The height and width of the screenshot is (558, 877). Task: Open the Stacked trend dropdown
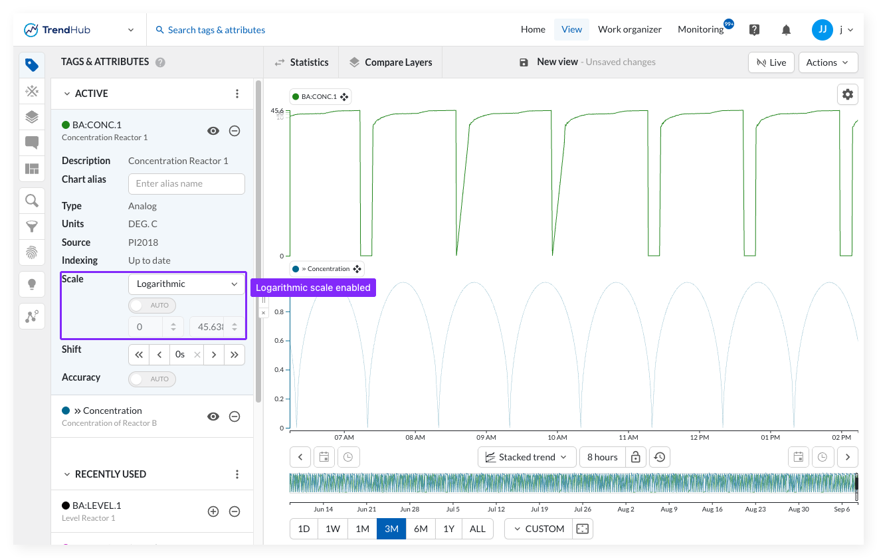pos(527,457)
